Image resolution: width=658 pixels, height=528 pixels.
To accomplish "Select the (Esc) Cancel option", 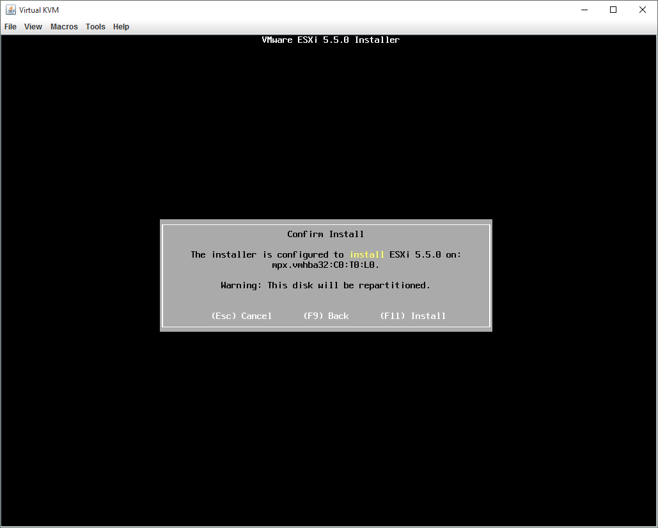I will [x=241, y=316].
